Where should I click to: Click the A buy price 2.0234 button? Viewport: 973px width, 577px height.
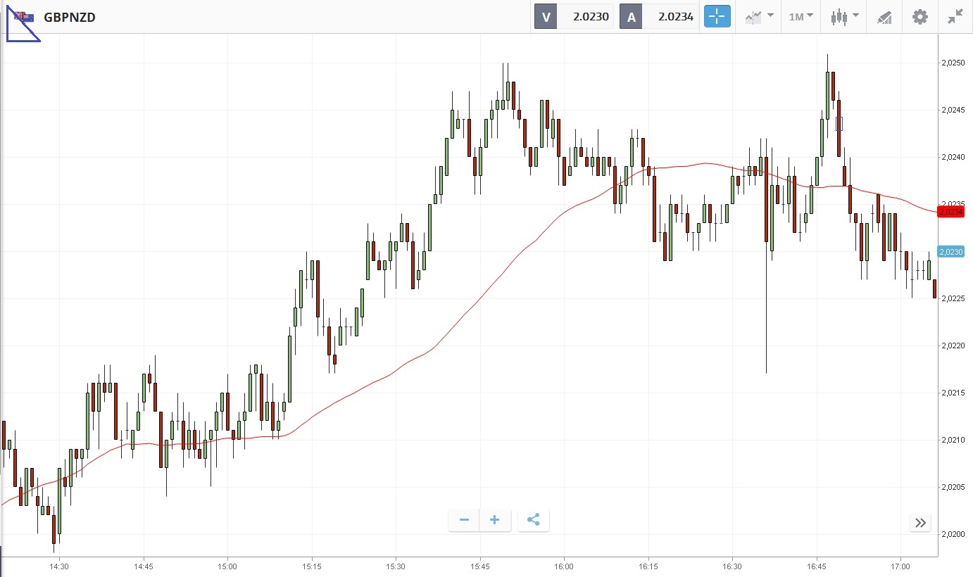[x=659, y=17]
